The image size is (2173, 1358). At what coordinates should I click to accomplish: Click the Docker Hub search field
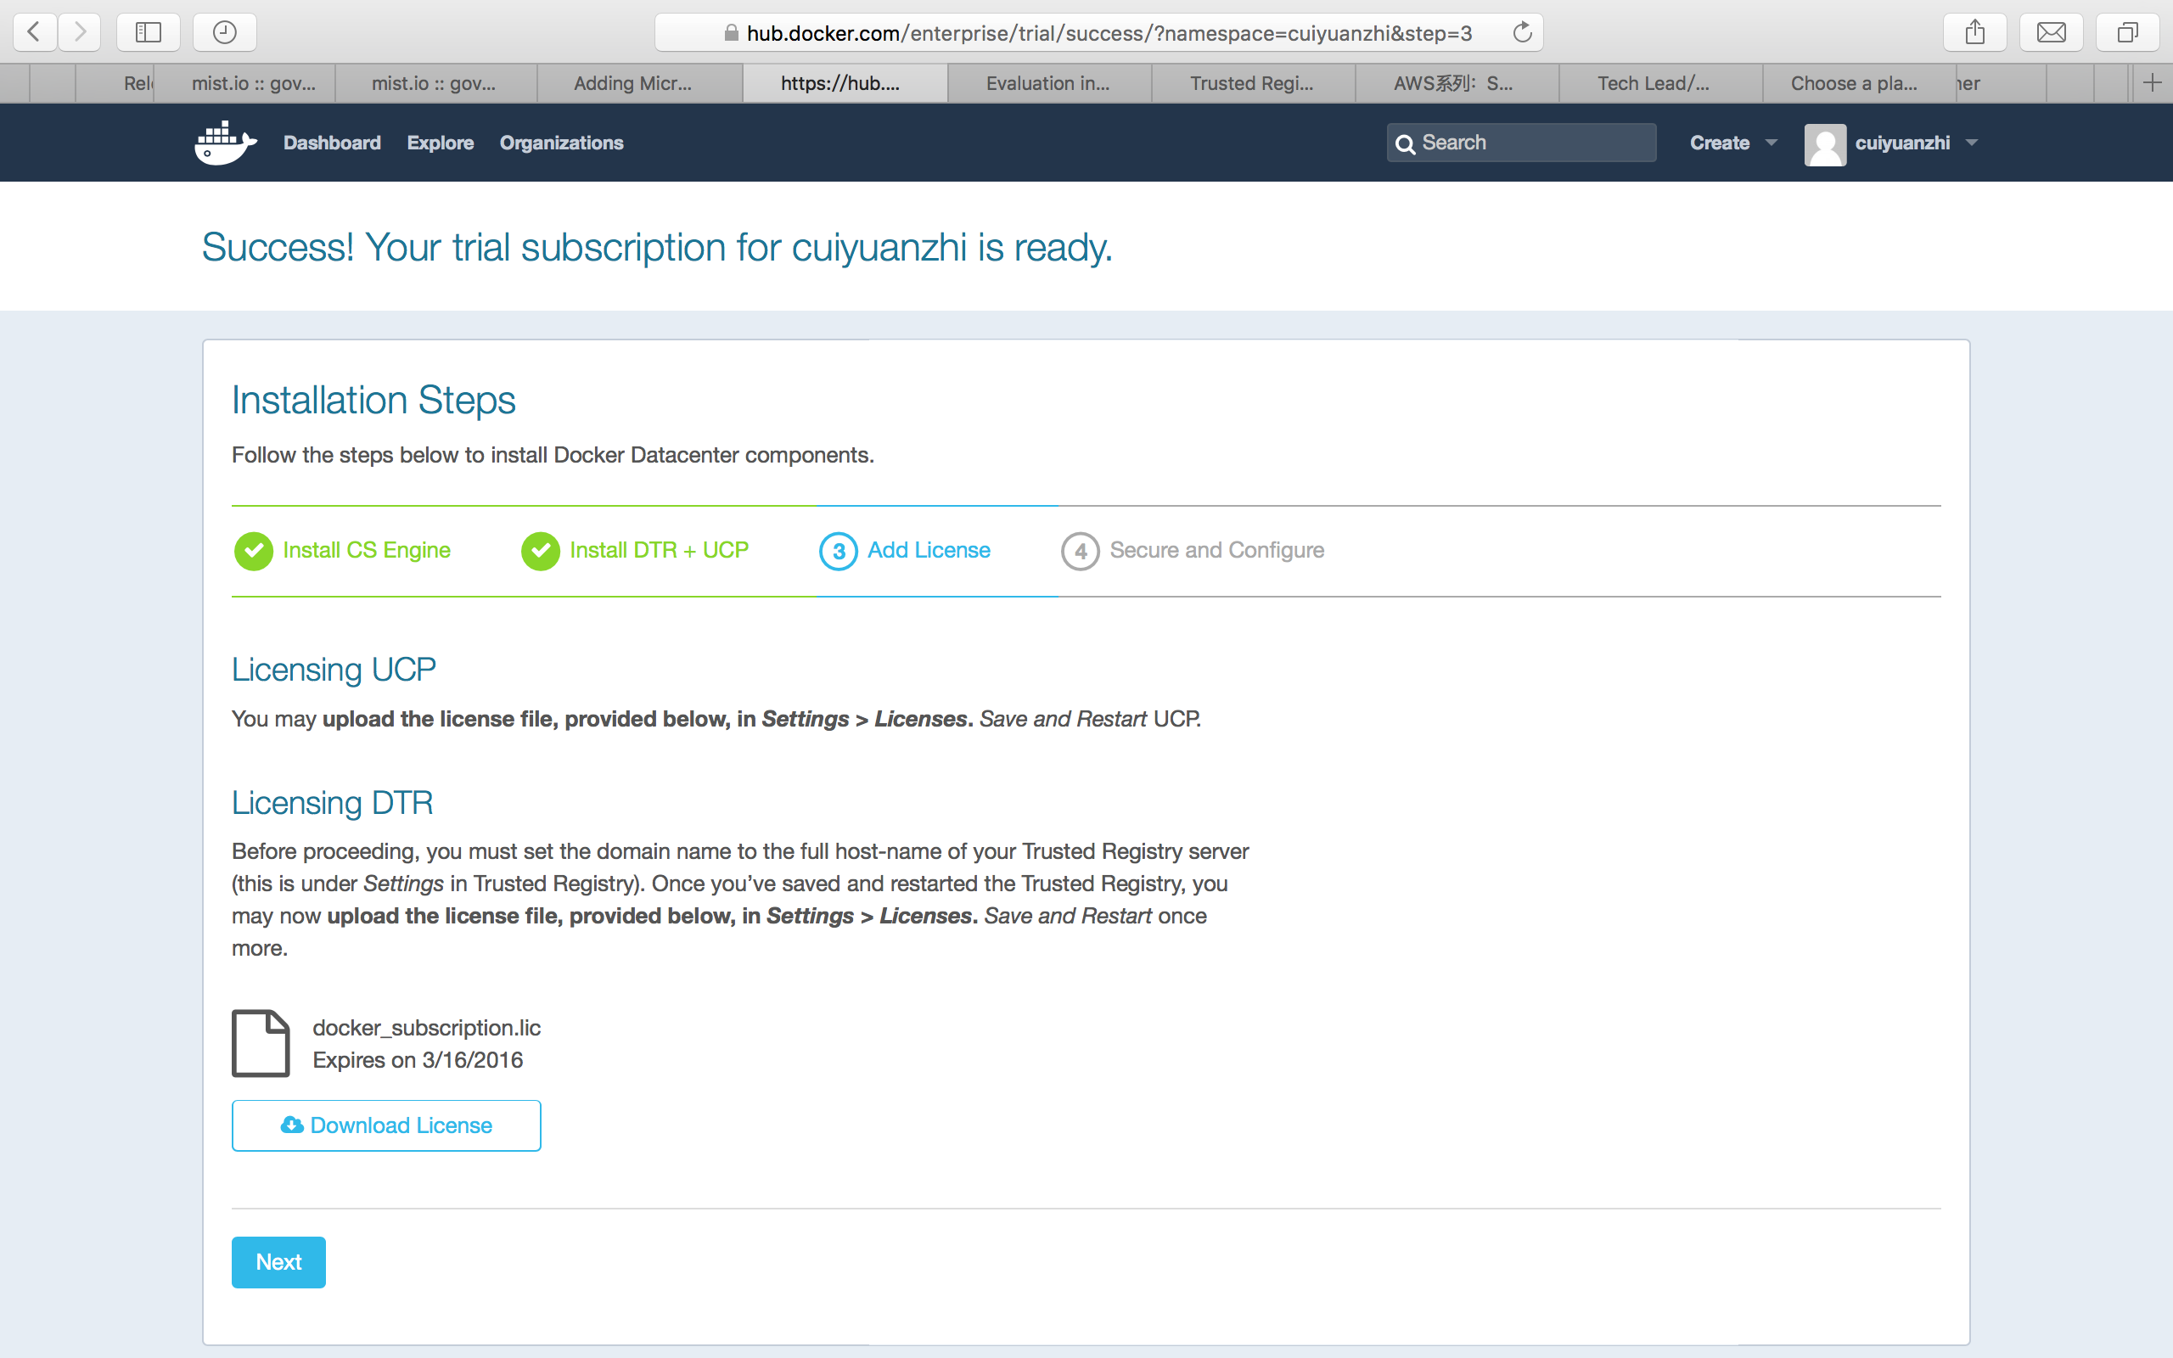click(x=1521, y=143)
